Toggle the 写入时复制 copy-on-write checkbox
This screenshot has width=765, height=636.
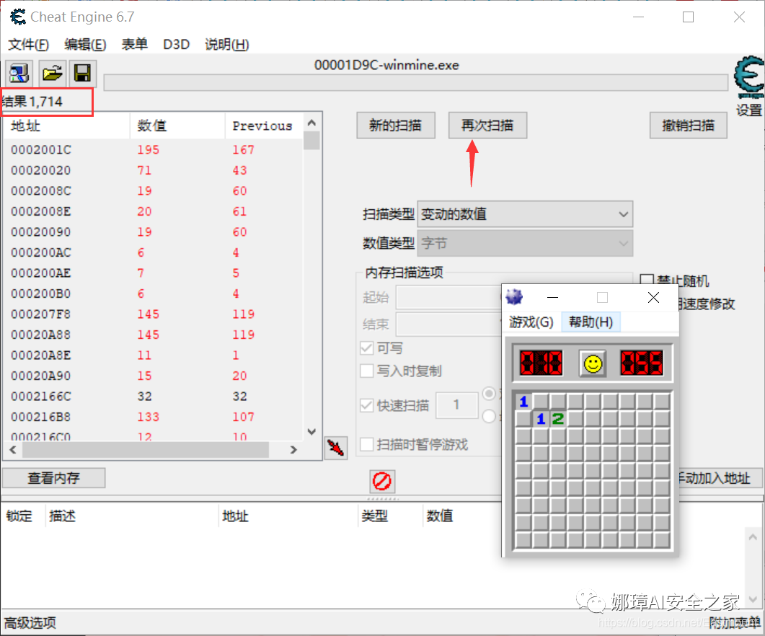pos(366,371)
